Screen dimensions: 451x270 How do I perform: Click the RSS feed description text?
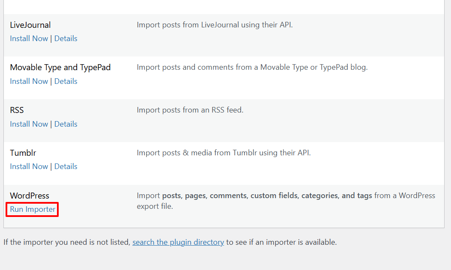[x=190, y=110]
